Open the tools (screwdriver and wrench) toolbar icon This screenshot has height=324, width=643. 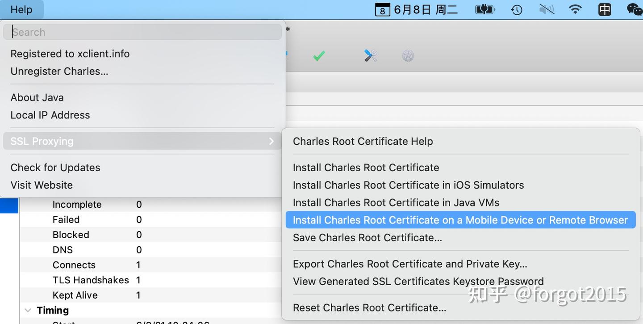370,55
